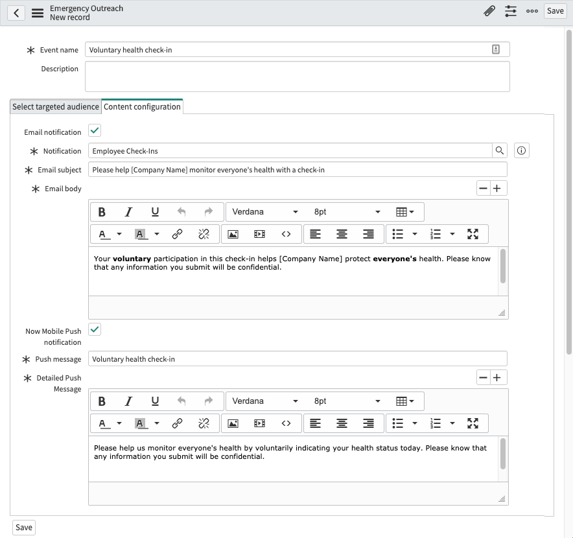
Task: Pick text color in Email body editor
Action: click(104, 234)
